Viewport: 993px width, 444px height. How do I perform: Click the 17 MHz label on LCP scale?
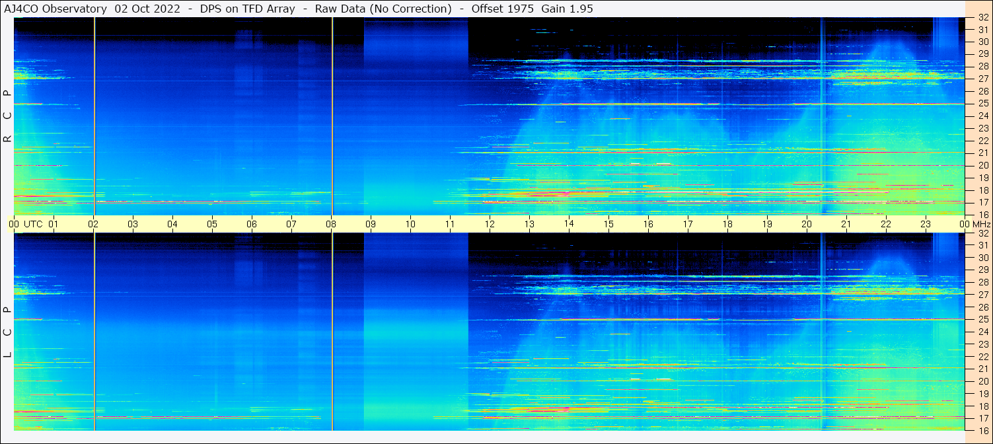click(982, 418)
